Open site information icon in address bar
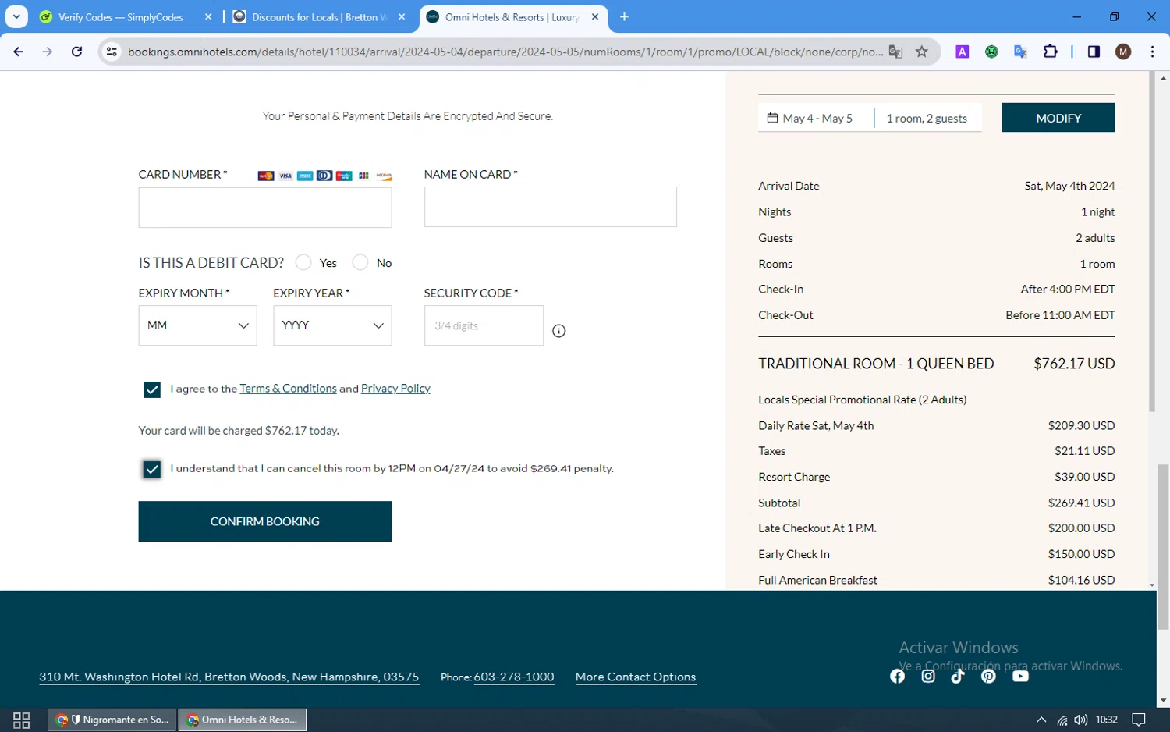Image resolution: width=1170 pixels, height=732 pixels. click(x=112, y=52)
